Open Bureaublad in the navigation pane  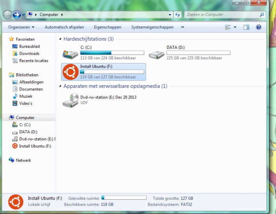(x=30, y=46)
